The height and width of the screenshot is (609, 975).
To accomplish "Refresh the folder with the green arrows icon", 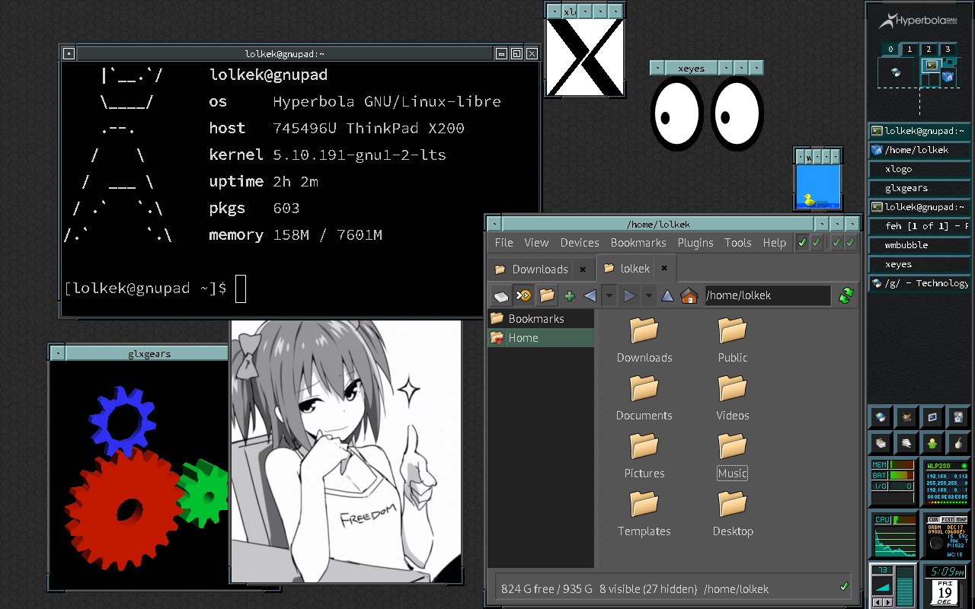I will point(845,295).
